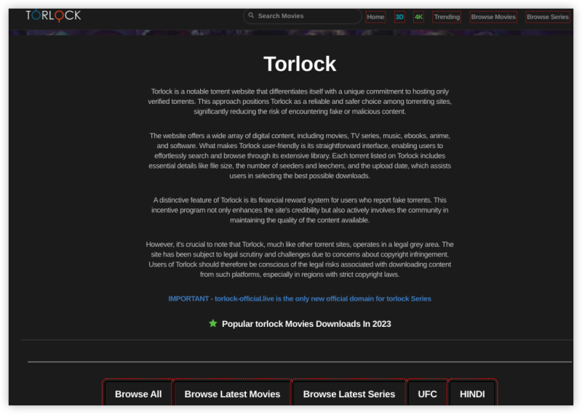Image resolution: width=582 pixels, height=414 pixels.
Task: Open the Home nav link
Action: click(x=375, y=17)
